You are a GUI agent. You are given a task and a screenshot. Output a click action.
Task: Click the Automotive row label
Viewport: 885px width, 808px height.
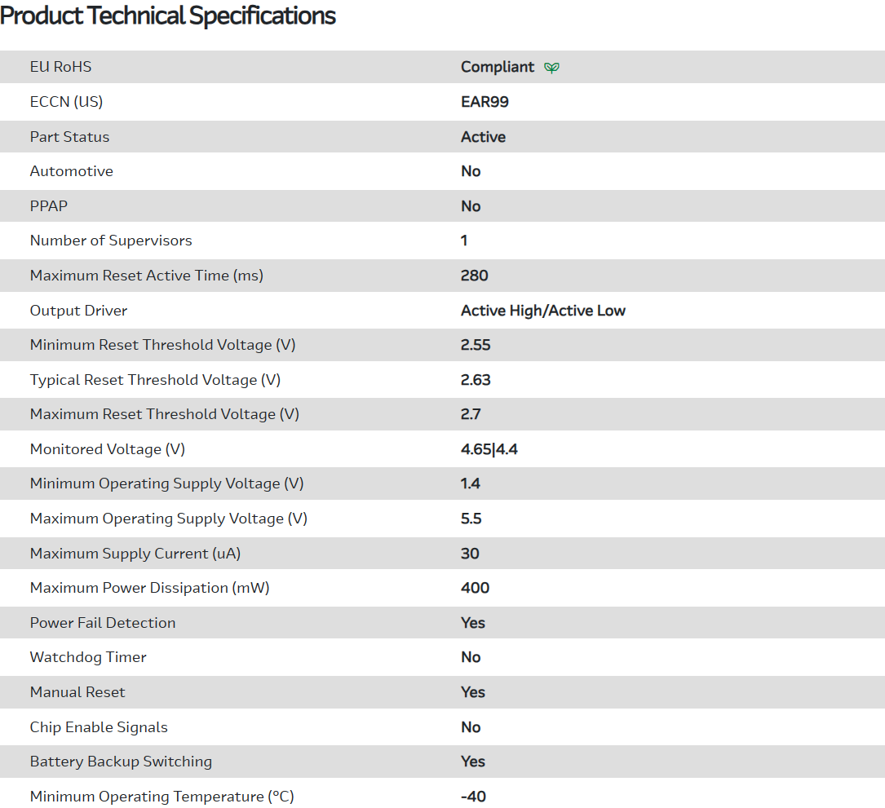point(72,171)
